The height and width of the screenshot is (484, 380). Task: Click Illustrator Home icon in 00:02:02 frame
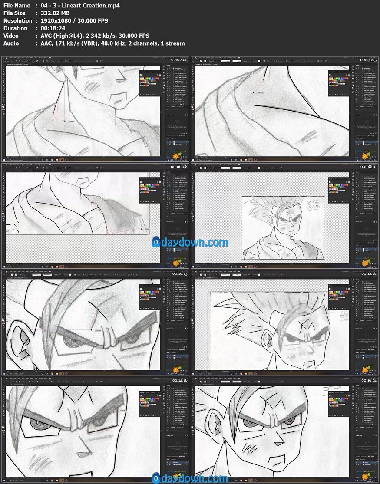click(7, 58)
